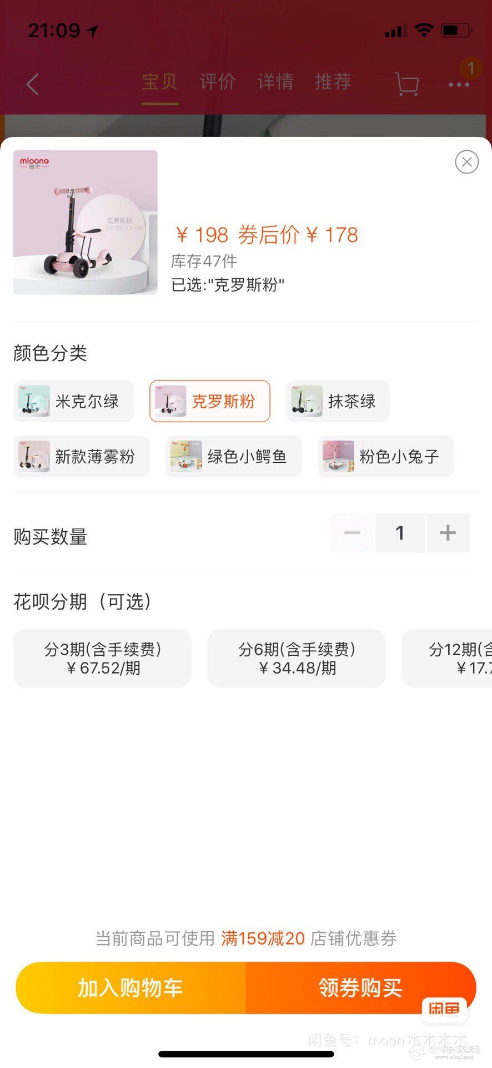Select the 12-period installment option

[x=448, y=658]
